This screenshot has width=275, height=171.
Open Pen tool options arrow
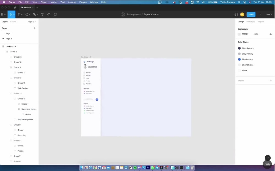coord(37,15)
